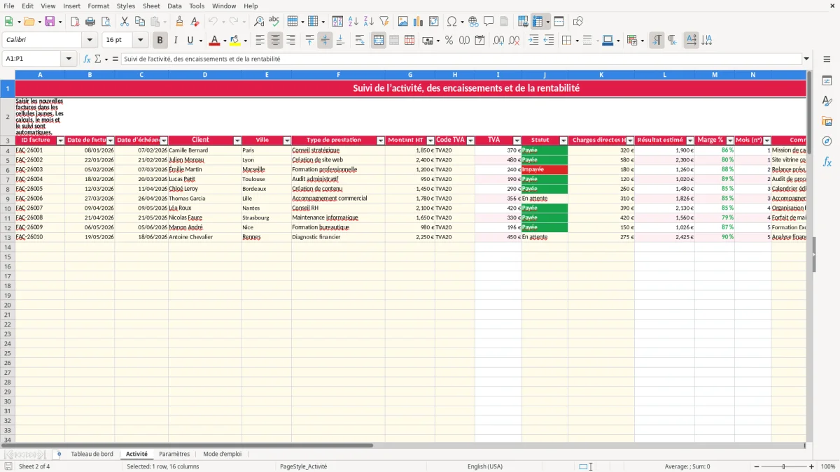The height and width of the screenshot is (472, 840).
Task: Increase indent
Action: (x=533, y=41)
